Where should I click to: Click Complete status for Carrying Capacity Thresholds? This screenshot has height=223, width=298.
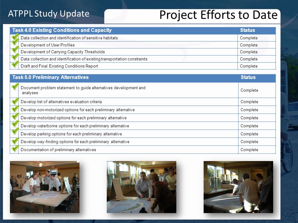249,52
